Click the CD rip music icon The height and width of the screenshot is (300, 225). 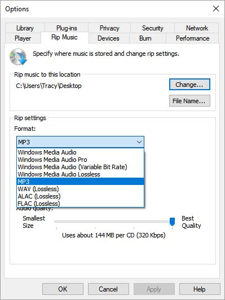click(19, 57)
